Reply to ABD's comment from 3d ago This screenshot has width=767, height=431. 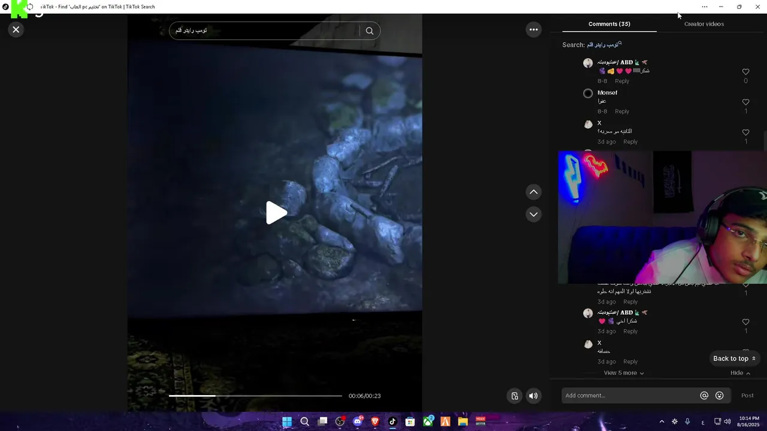(x=630, y=332)
